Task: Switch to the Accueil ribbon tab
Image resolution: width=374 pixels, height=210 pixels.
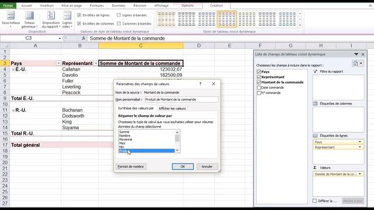Action: tap(26, 5)
